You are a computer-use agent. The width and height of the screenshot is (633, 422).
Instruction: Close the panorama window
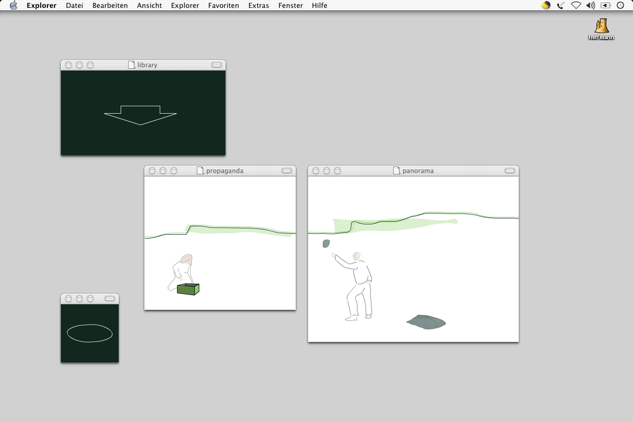click(x=316, y=170)
